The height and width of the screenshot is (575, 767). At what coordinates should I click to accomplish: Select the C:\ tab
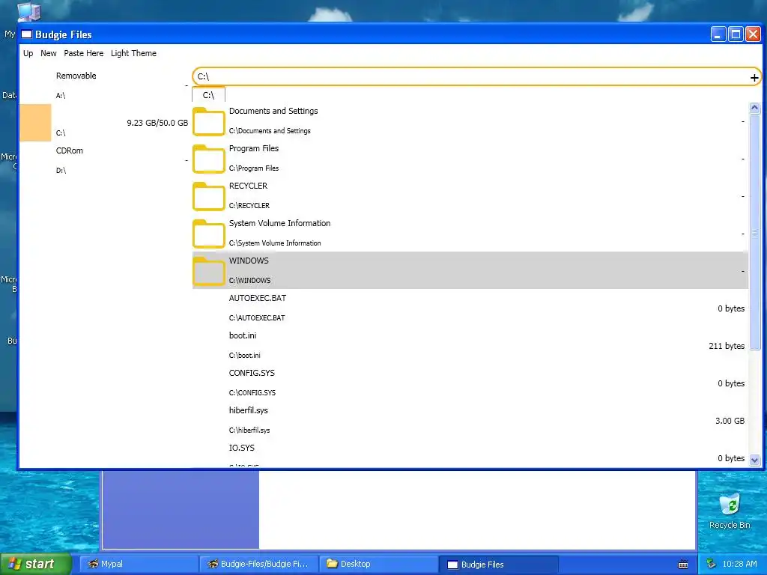(208, 95)
